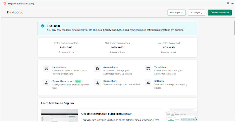Play the quick product tour video thumbnail
The height and width of the screenshot is (122, 235).
(59, 115)
